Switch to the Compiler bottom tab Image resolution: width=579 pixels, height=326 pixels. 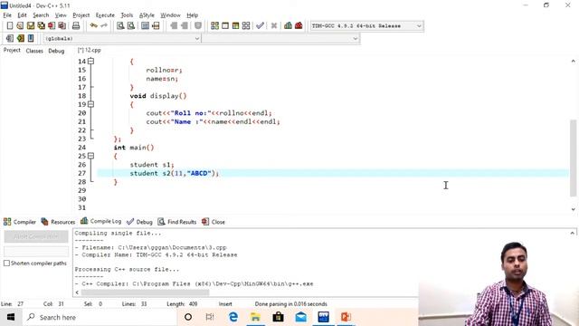(20, 222)
